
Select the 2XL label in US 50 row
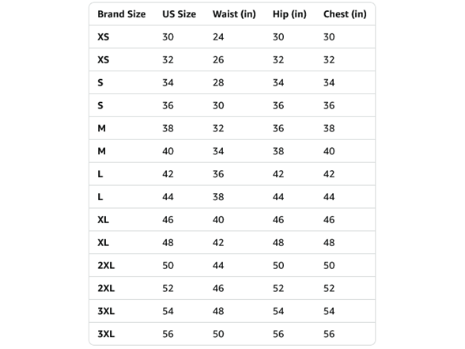pos(106,265)
